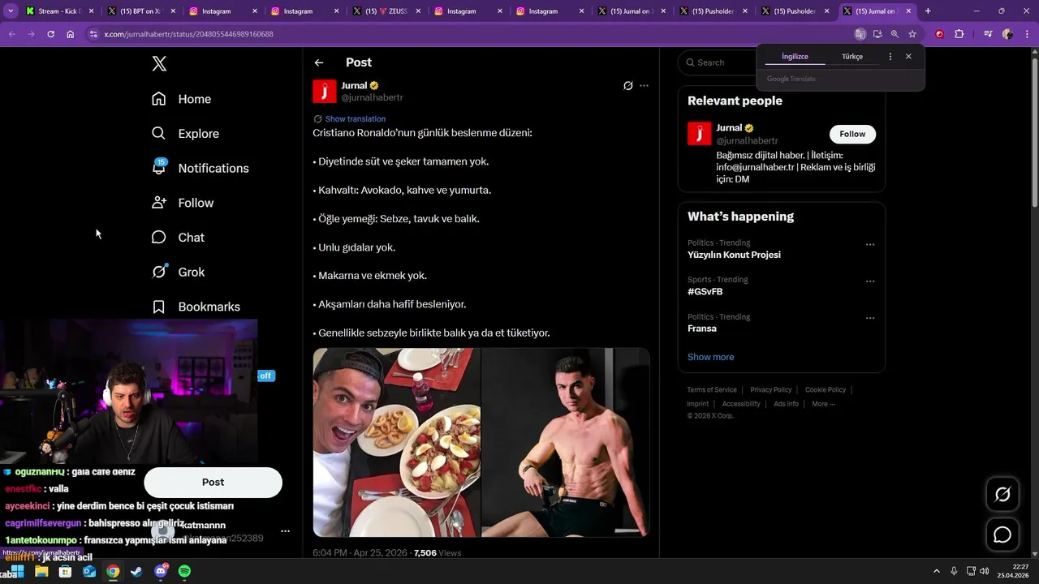Bookmark this page with the star
Image resolution: width=1039 pixels, height=584 pixels.
pos(912,34)
